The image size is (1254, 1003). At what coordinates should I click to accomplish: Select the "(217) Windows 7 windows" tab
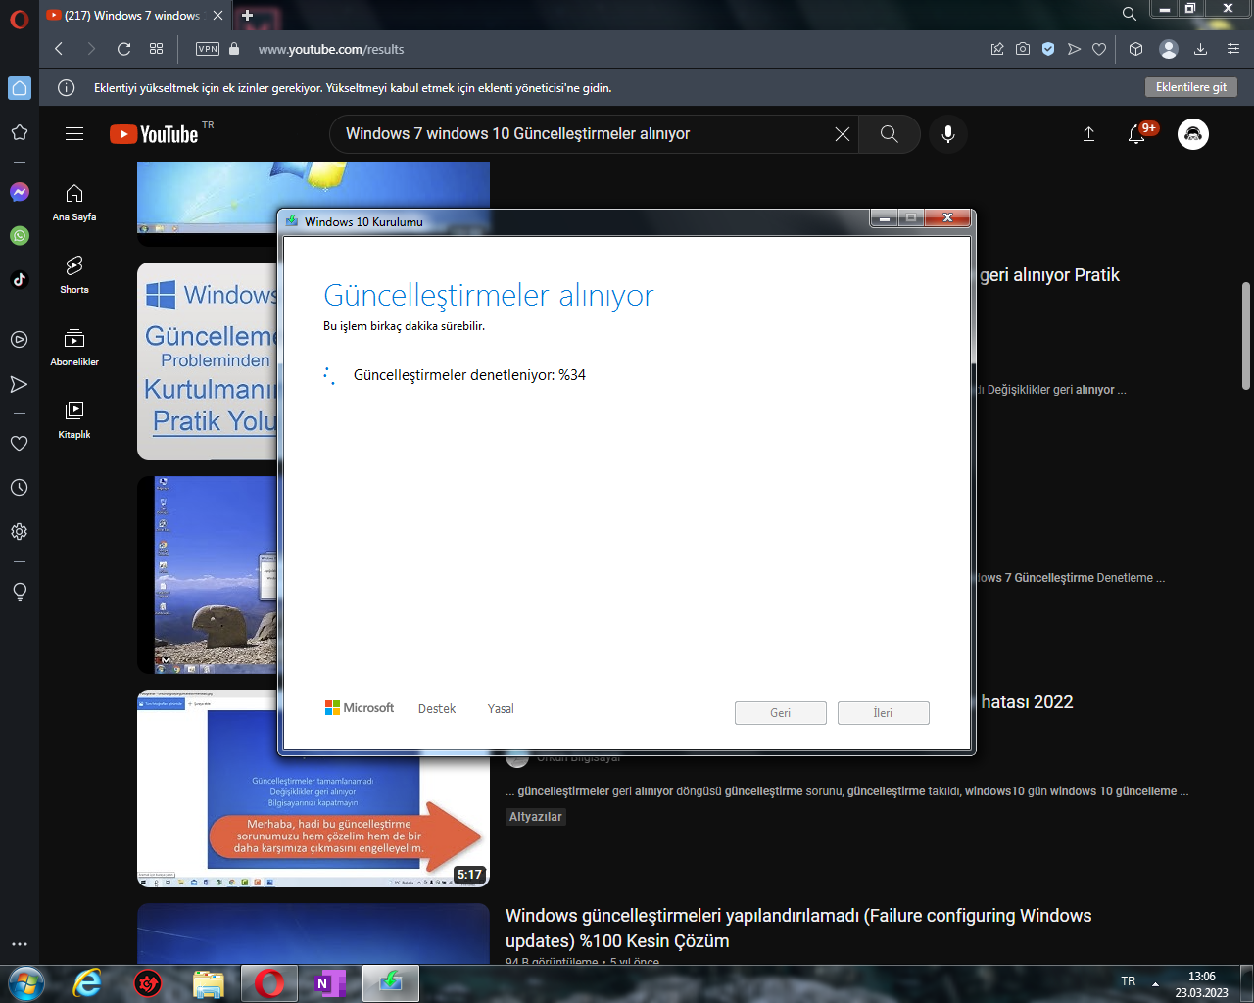click(x=134, y=16)
